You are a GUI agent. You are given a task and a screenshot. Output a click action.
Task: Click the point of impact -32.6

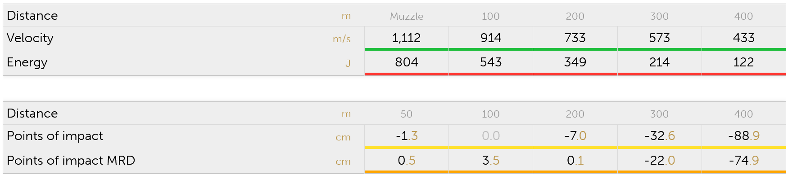pos(659,136)
